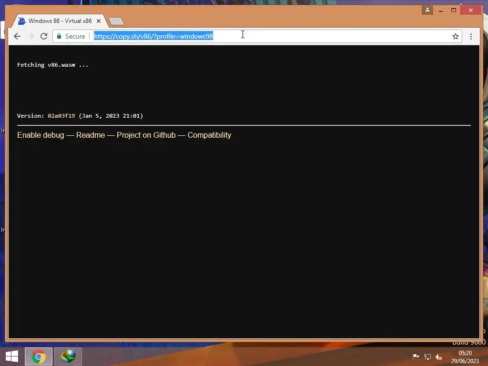The image size is (488, 366).
Task: Click the version hash 02a03f19
Action: point(61,116)
